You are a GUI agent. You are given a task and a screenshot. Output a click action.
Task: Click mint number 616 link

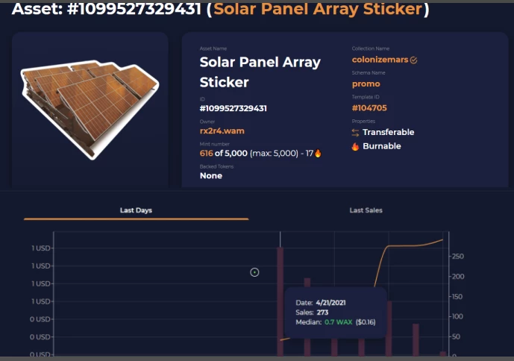click(206, 153)
